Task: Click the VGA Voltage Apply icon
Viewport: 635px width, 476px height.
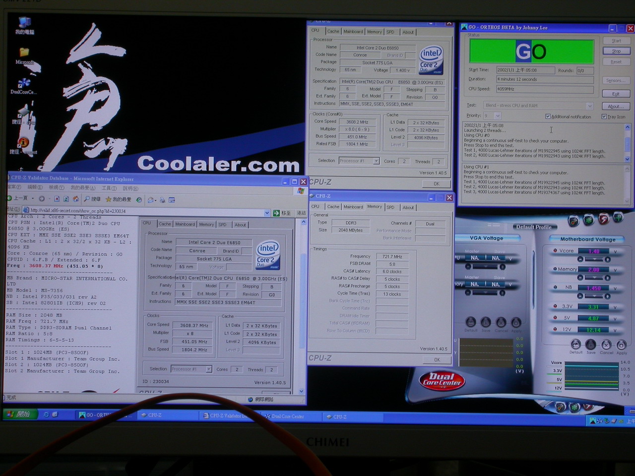Action: (516, 322)
